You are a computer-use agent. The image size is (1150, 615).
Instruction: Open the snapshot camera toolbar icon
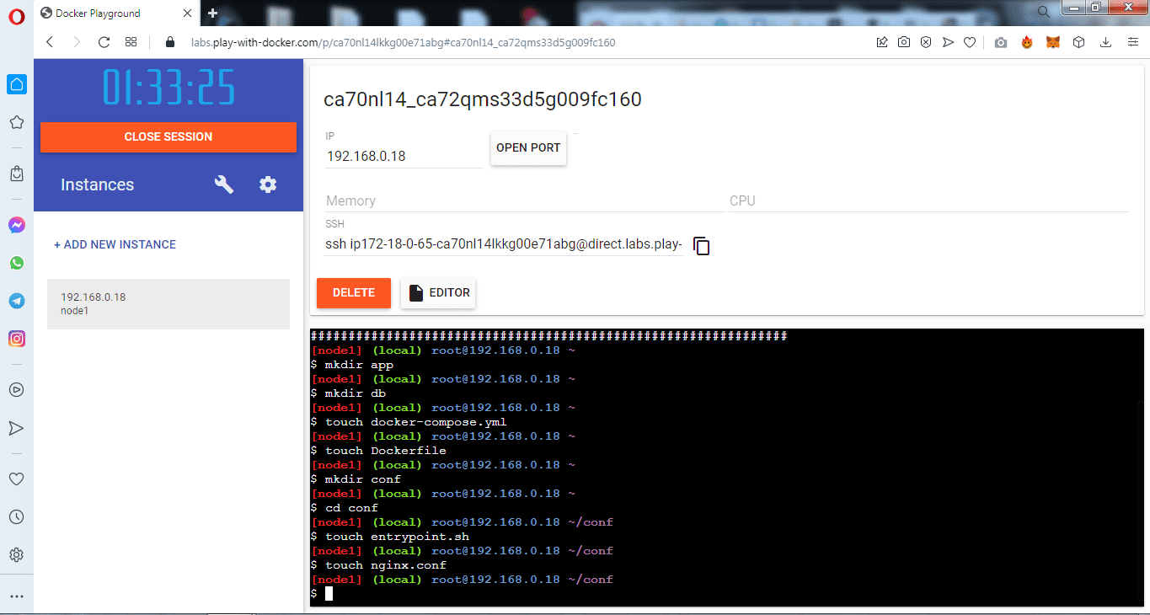[x=904, y=42]
